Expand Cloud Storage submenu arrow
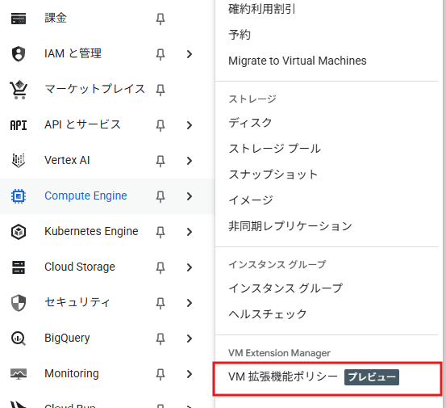The image size is (446, 408). (190, 267)
